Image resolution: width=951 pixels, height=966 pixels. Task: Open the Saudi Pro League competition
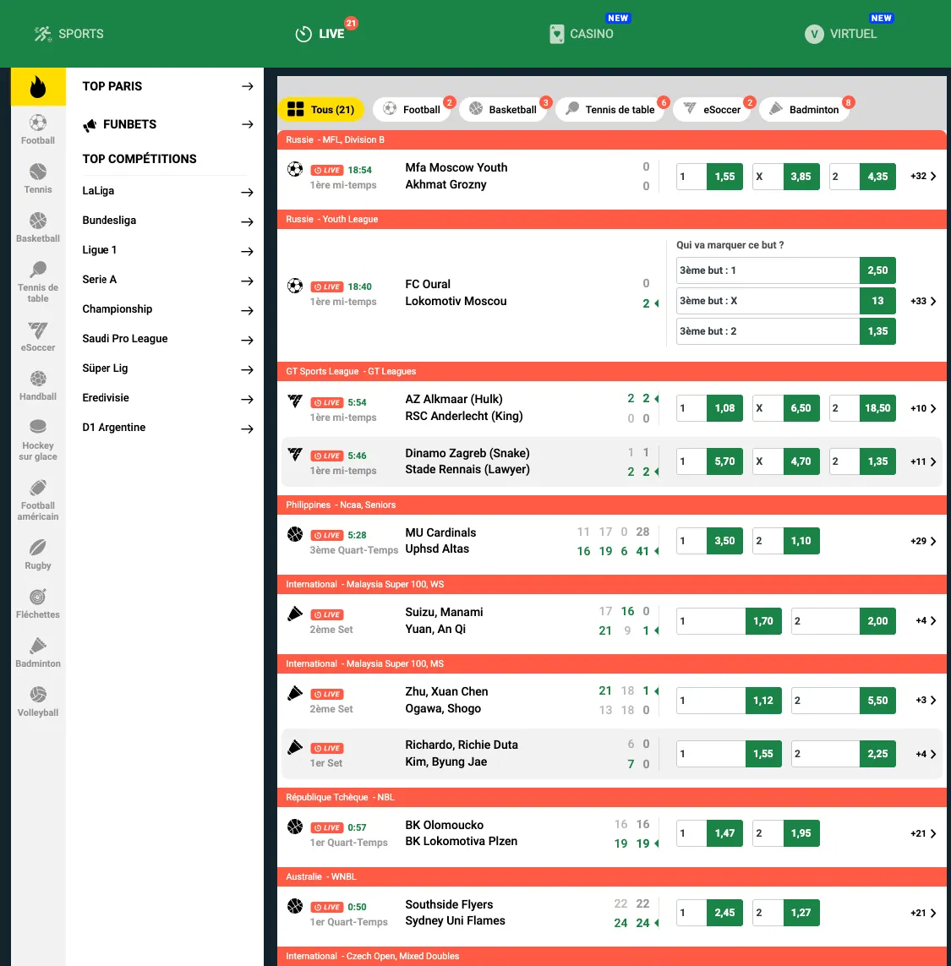pos(167,339)
